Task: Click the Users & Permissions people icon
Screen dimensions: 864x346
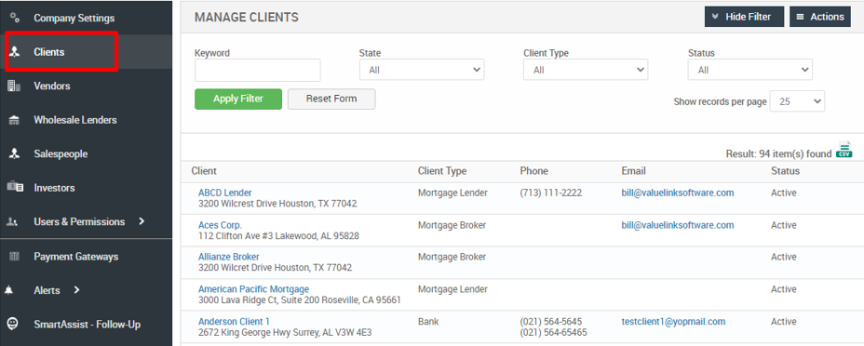Action: [x=11, y=221]
